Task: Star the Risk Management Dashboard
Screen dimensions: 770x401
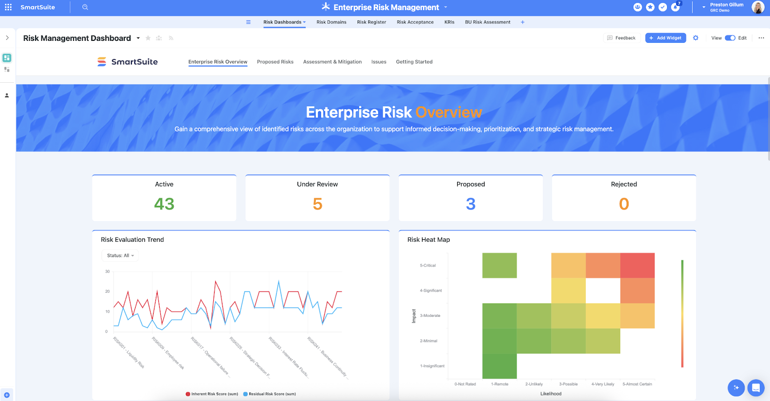Action: pyautogui.click(x=148, y=38)
